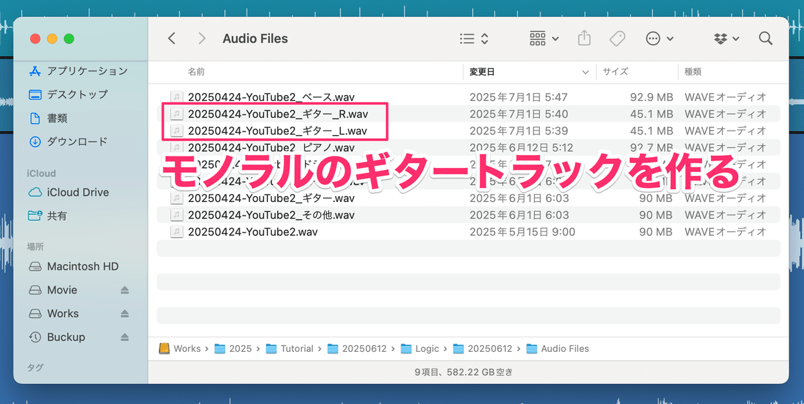Open the Dropbox status dropdown chevron
The height and width of the screenshot is (404, 804).
(737, 38)
